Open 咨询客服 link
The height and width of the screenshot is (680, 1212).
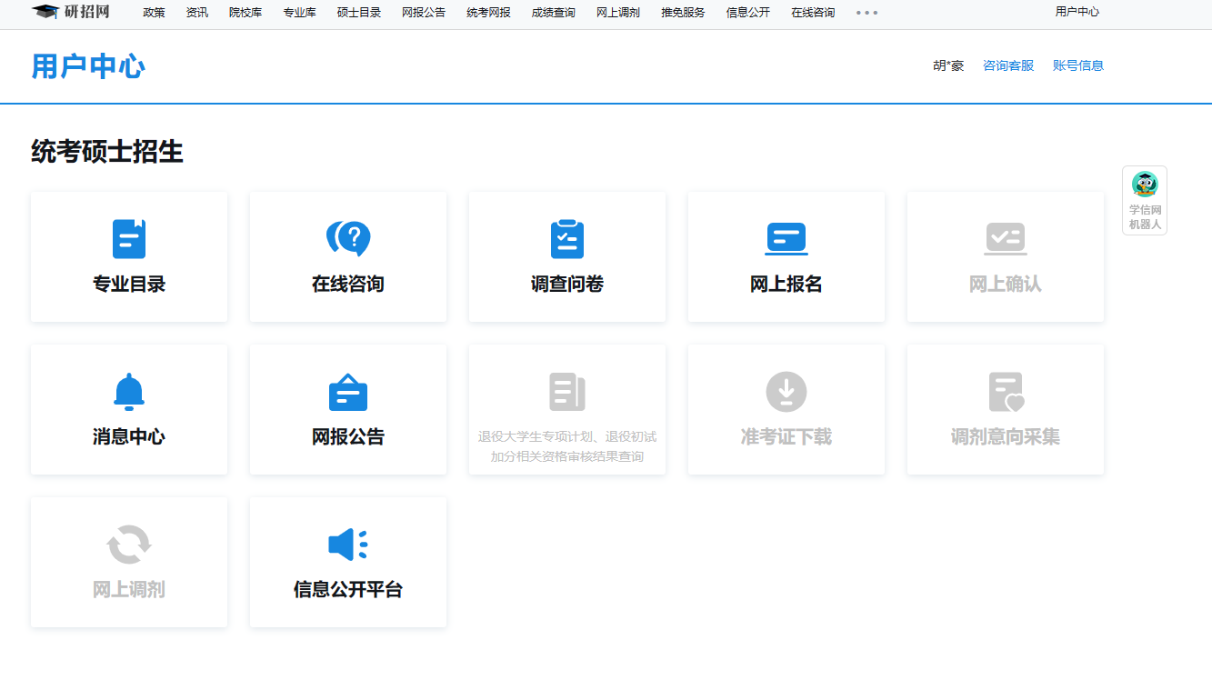(1008, 65)
